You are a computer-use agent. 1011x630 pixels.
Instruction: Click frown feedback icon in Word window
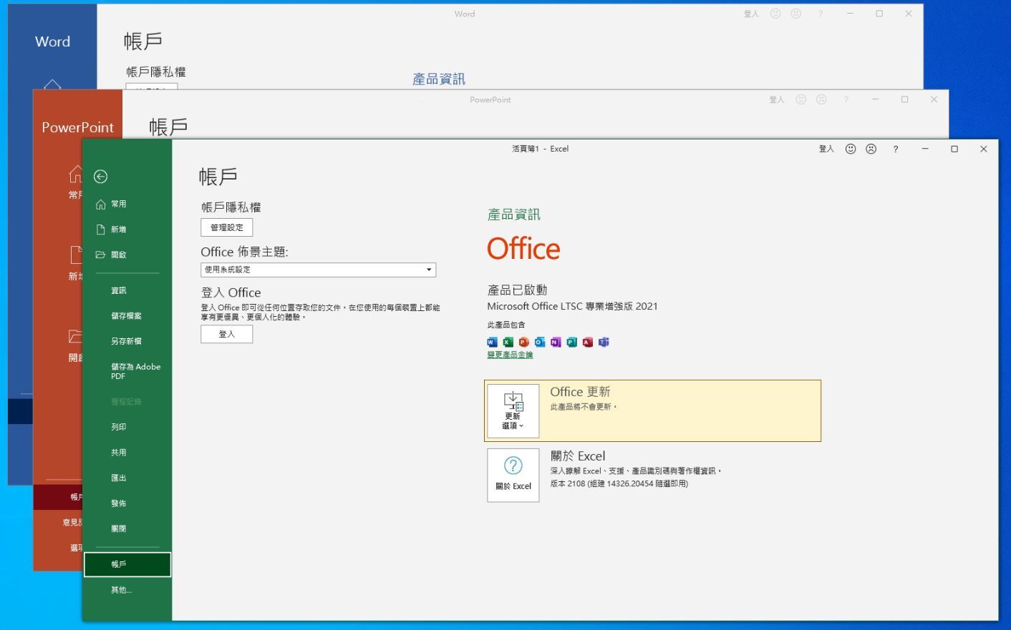point(795,14)
